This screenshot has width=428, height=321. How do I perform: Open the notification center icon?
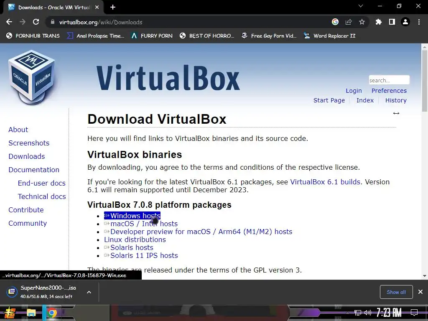(414, 313)
